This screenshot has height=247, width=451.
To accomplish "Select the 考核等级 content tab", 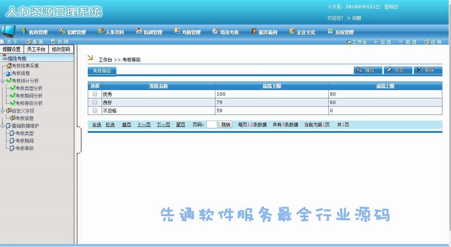I will point(102,71).
